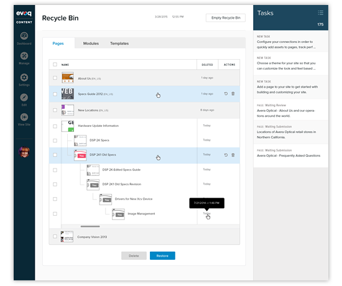
Task: Open the Specs Guide 2012 thumbnail
Action: click(x=68, y=94)
